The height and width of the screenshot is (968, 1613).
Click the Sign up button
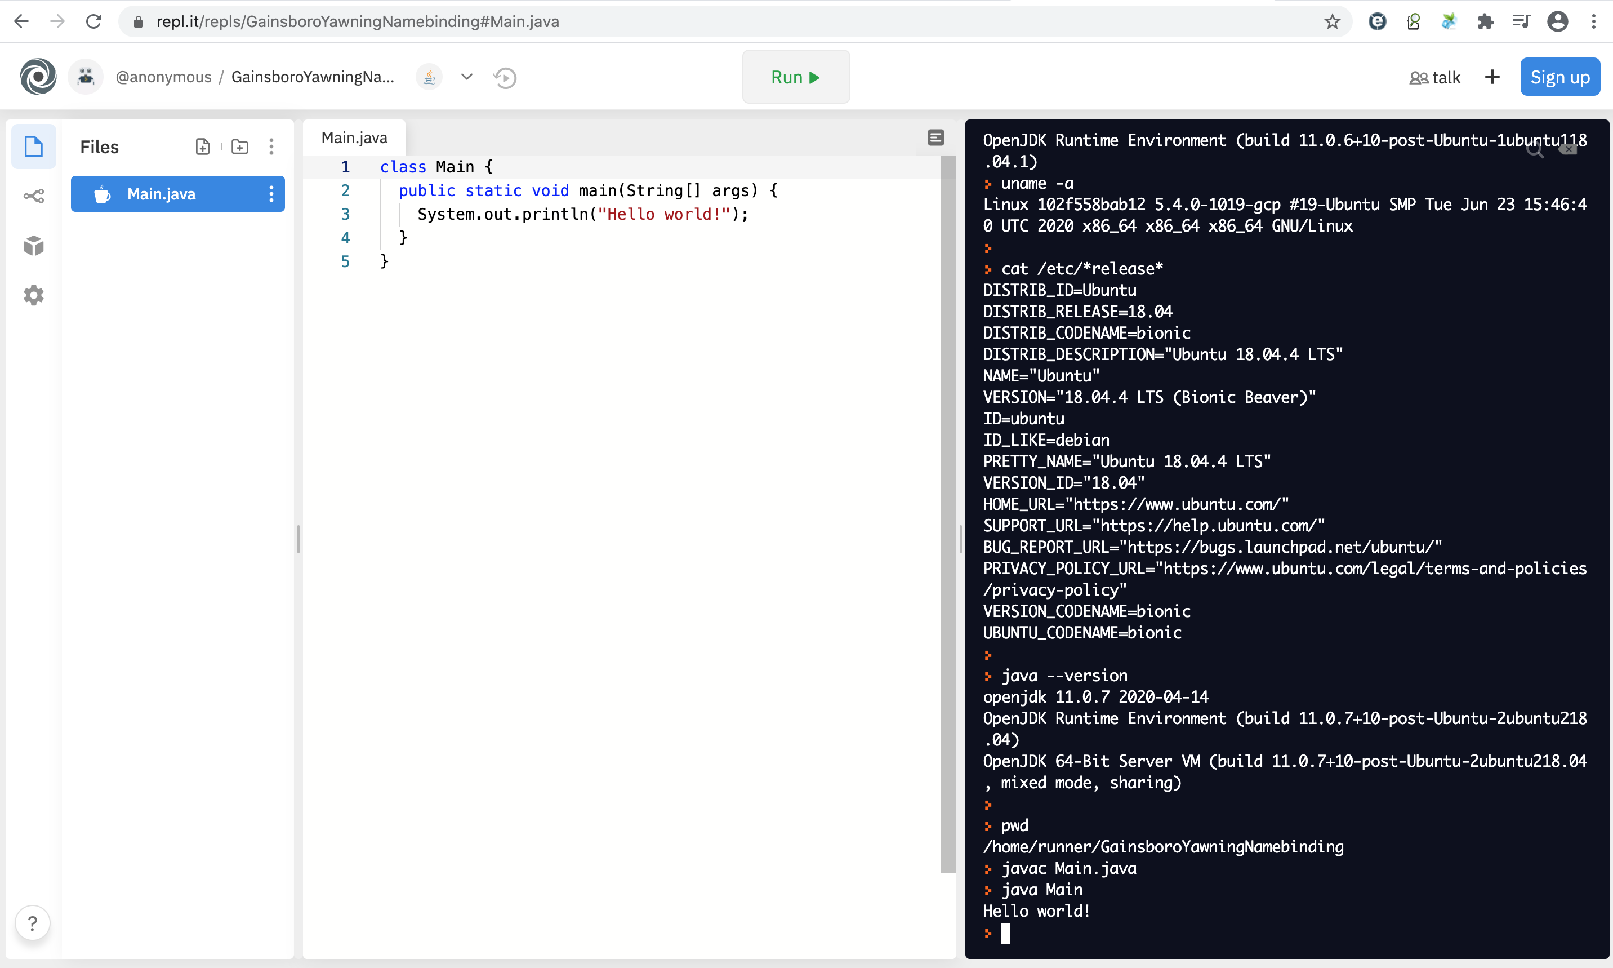point(1559,76)
